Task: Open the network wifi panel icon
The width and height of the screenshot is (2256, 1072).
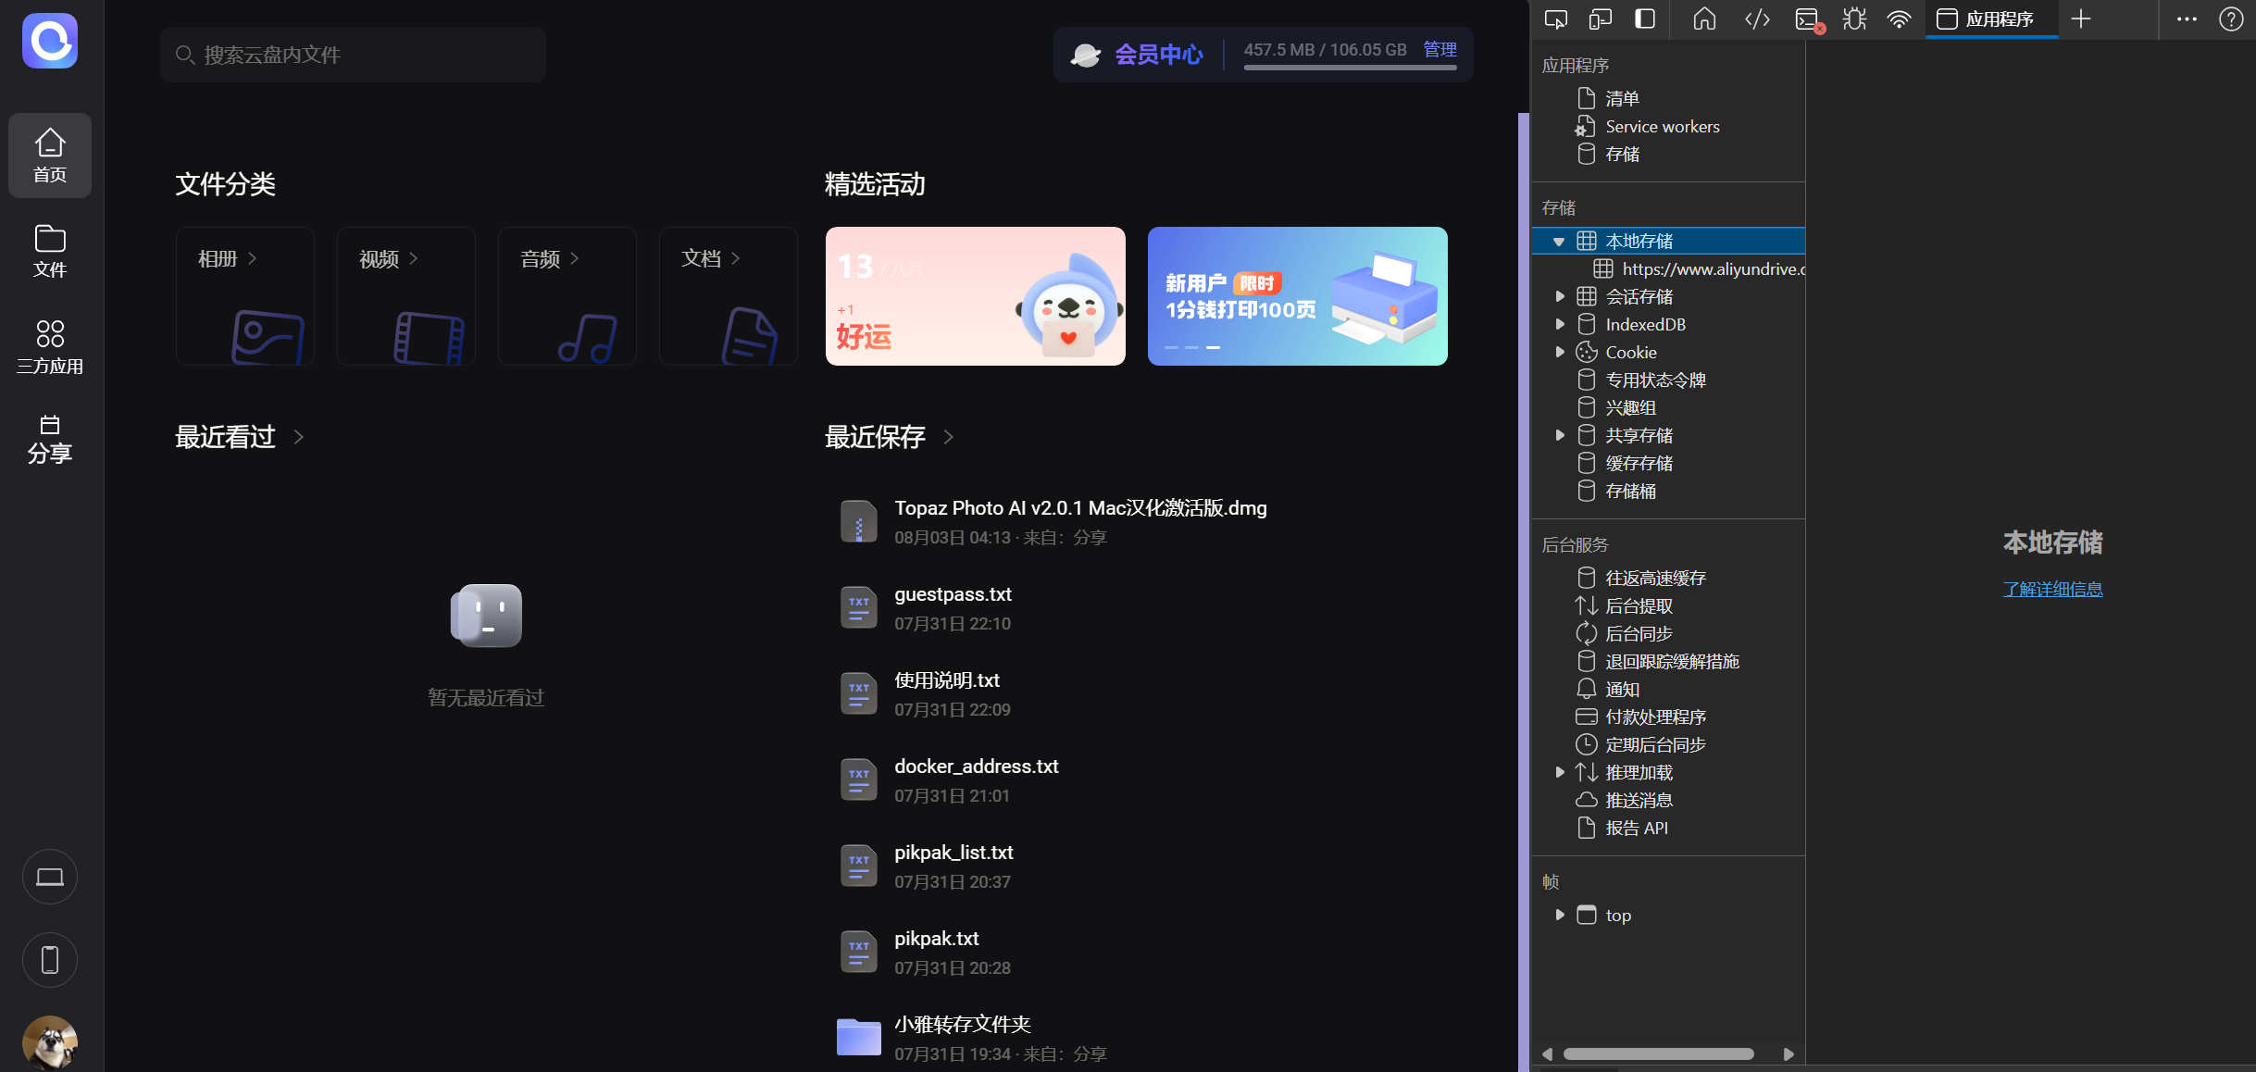Action: click(x=1899, y=19)
